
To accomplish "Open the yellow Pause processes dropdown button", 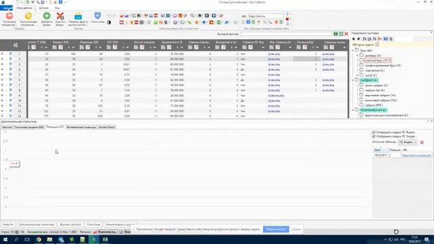I will (28, 19).
